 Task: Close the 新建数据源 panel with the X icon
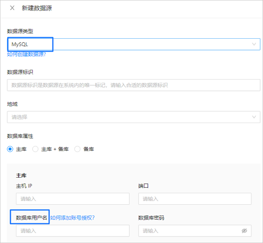(x=12, y=8)
